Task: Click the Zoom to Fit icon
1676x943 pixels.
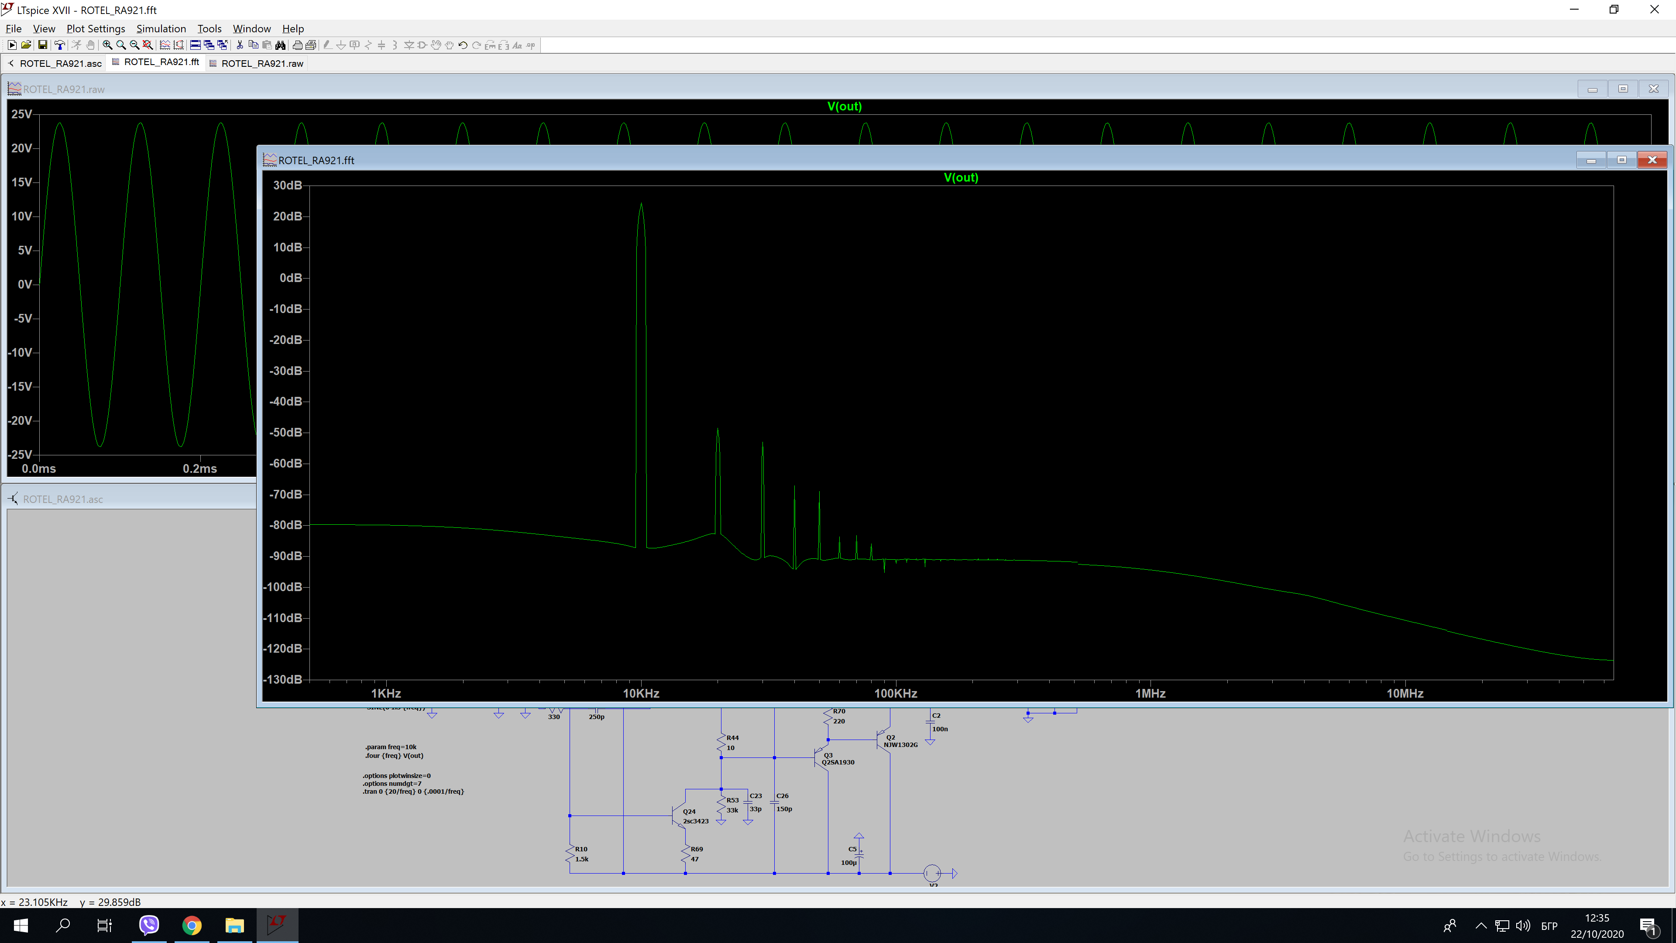Action: pyautogui.click(x=148, y=45)
